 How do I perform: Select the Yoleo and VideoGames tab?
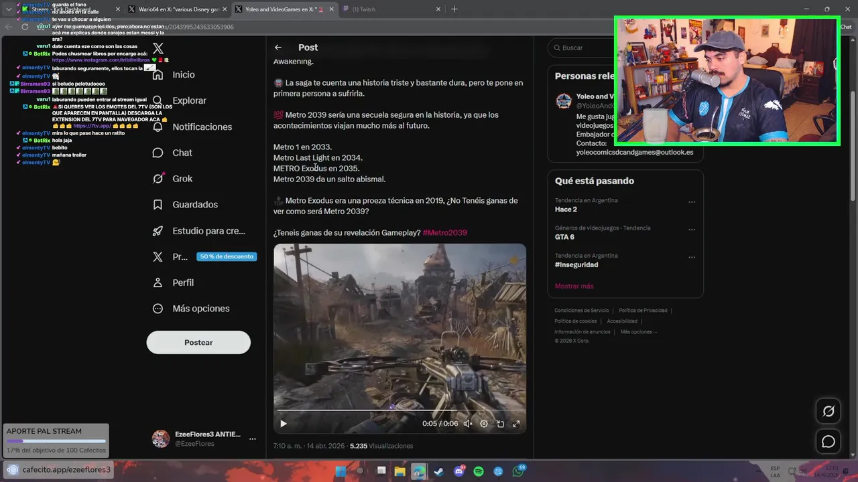point(286,9)
